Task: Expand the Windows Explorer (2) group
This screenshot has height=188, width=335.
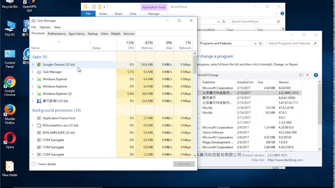Action: pyautogui.click(x=33, y=94)
